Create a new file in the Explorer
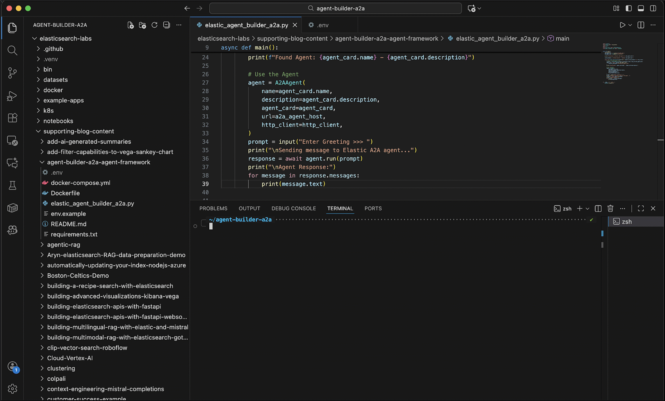 coord(130,25)
